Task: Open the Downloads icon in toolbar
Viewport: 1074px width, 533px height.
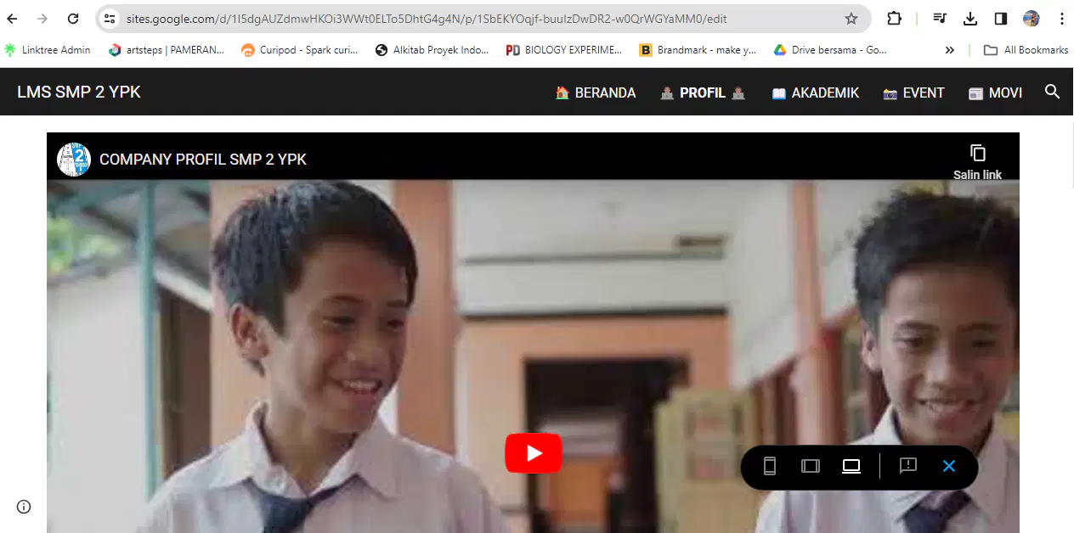Action: coord(970,19)
